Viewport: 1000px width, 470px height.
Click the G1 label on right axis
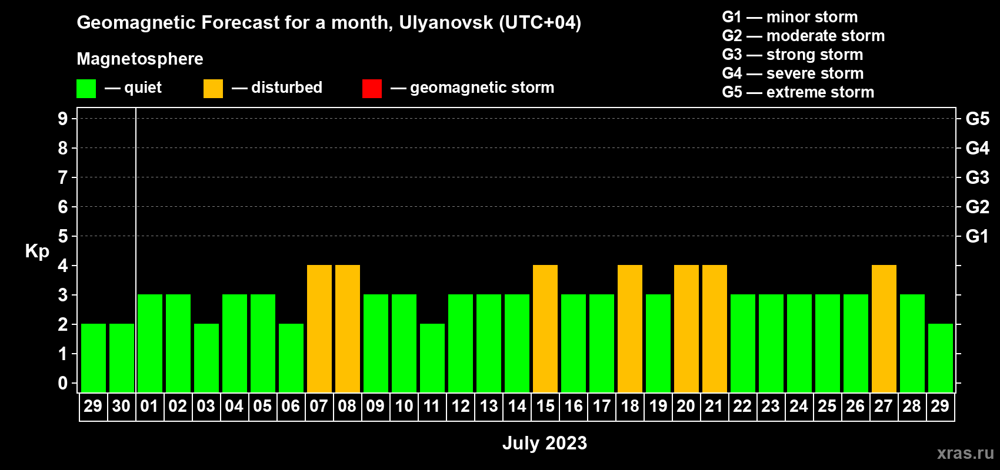coord(977,236)
